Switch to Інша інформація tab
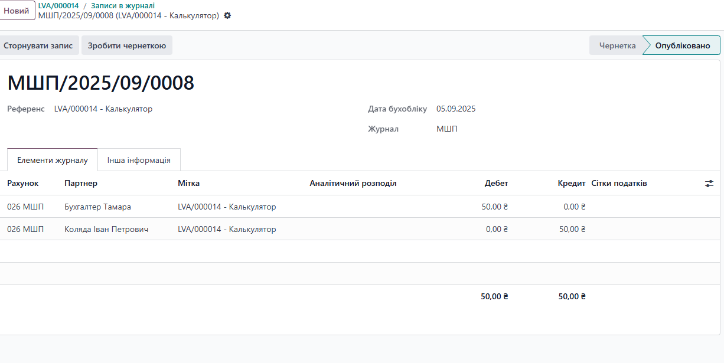 pos(139,160)
